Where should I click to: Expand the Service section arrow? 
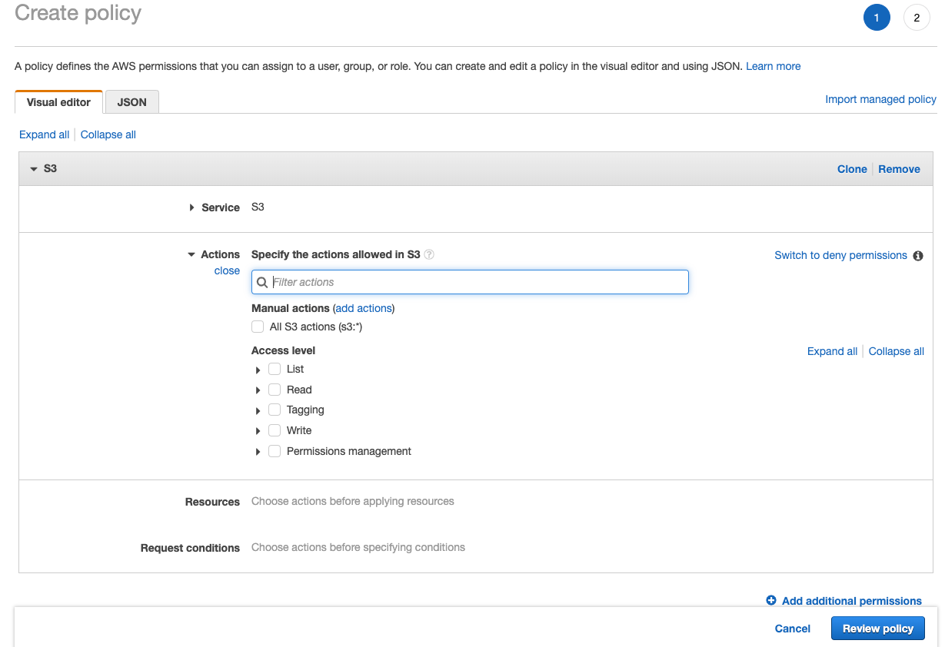pos(191,207)
